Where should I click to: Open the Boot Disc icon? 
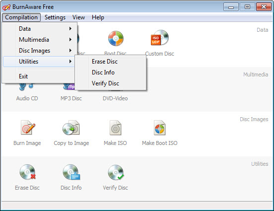coord(116,38)
